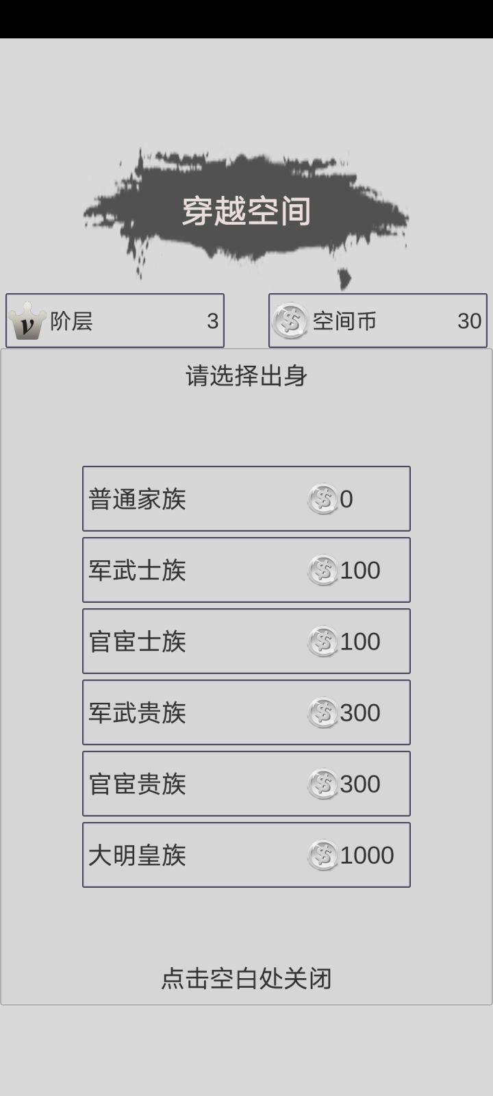Click the coin icon in 官宦士族 row
The width and height of the screenshot is (493, 1096).
[323, 642]
